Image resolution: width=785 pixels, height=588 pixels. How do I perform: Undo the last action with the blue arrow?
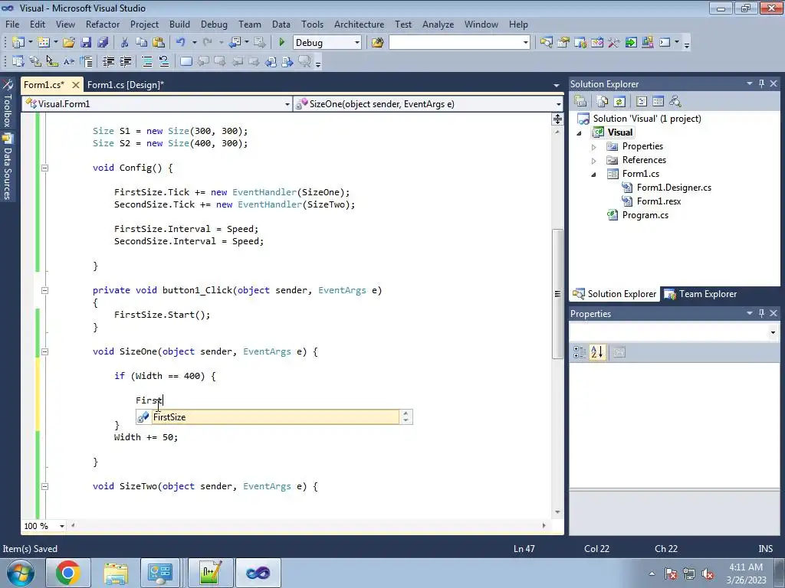click(x=181, y=43)
